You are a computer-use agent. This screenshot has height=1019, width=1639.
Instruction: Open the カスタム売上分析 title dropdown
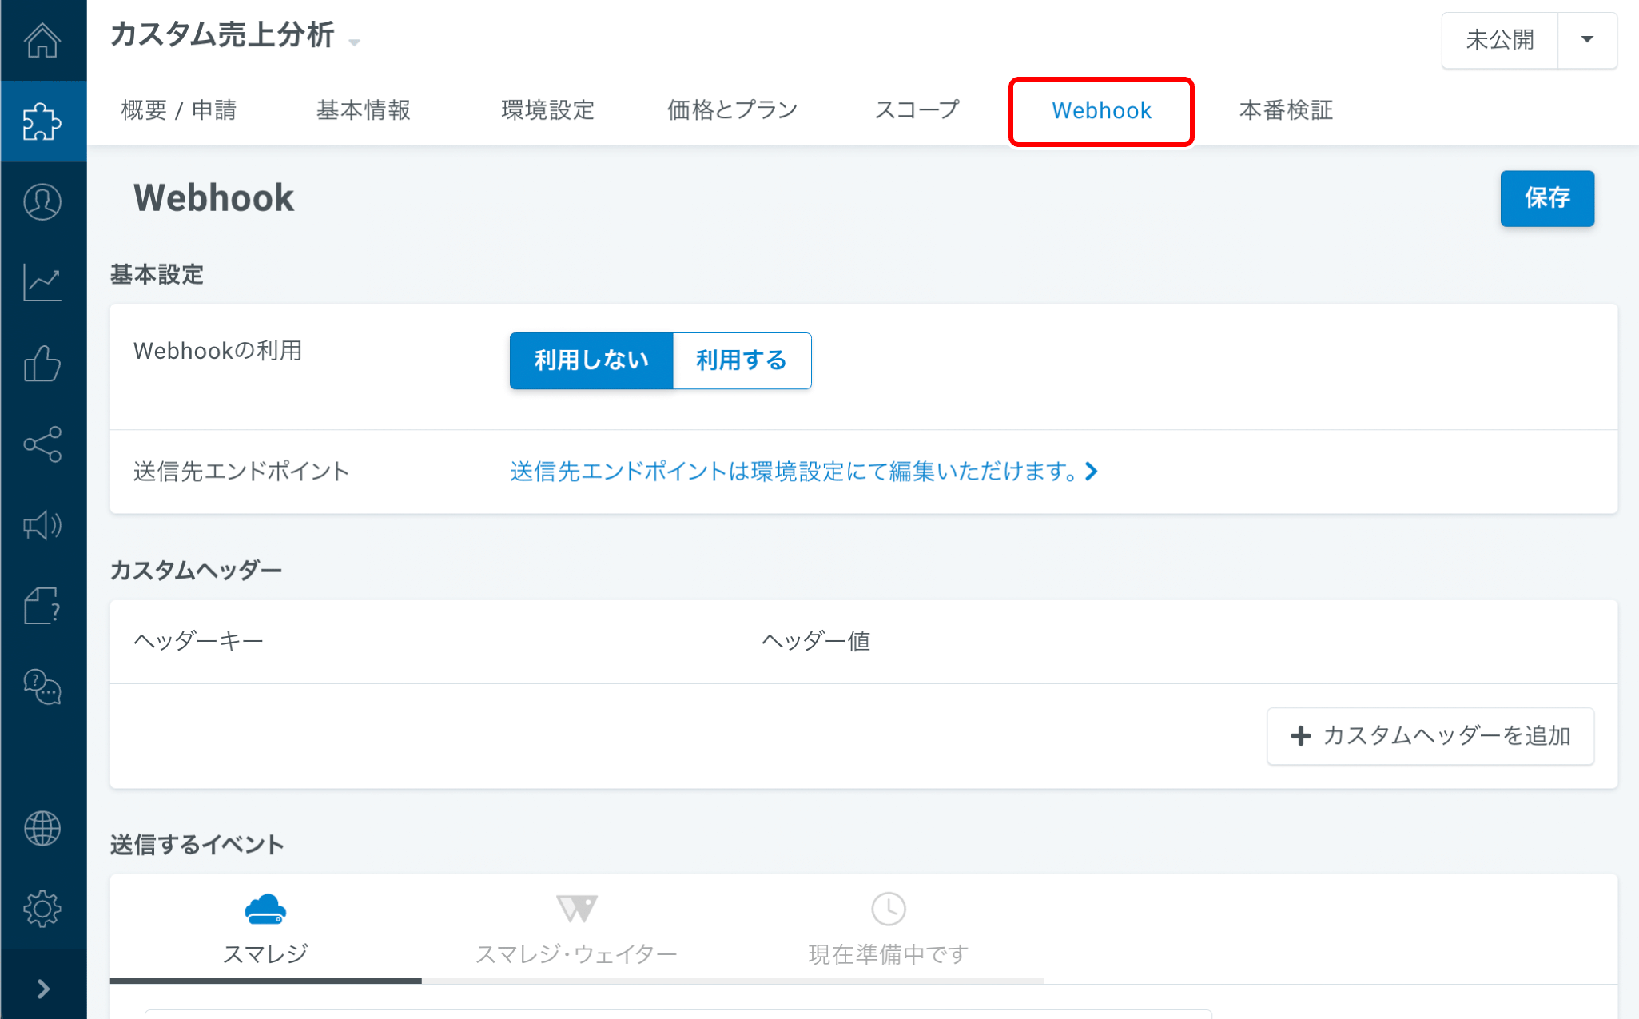click(355, 42)
